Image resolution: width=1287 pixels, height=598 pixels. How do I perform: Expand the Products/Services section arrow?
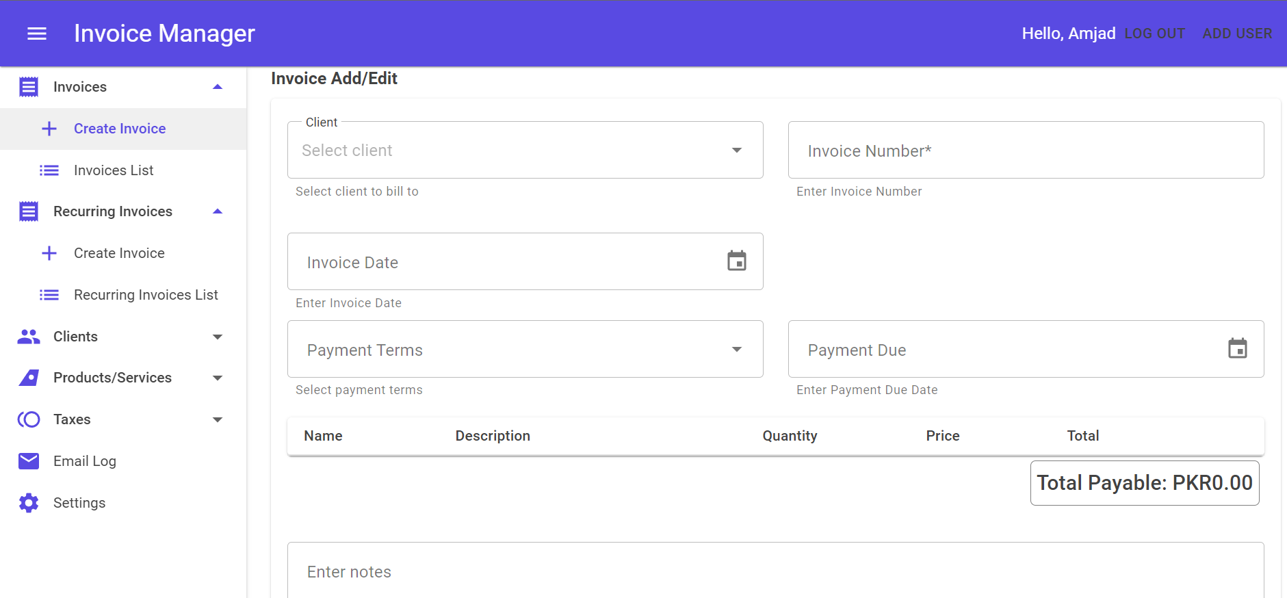[x=218, y=378]
